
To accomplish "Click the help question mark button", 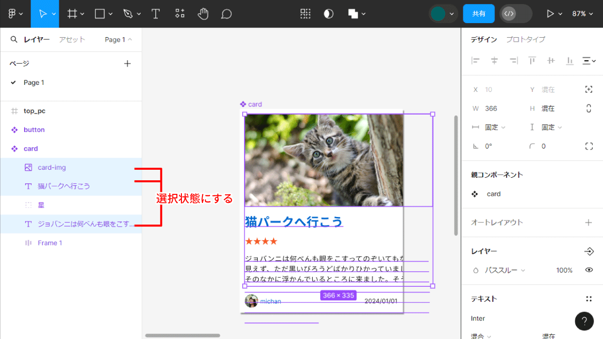I will pyautogui.click(x=584, y=321).
